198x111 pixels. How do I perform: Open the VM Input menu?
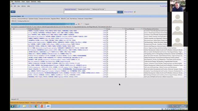point(28,2)
